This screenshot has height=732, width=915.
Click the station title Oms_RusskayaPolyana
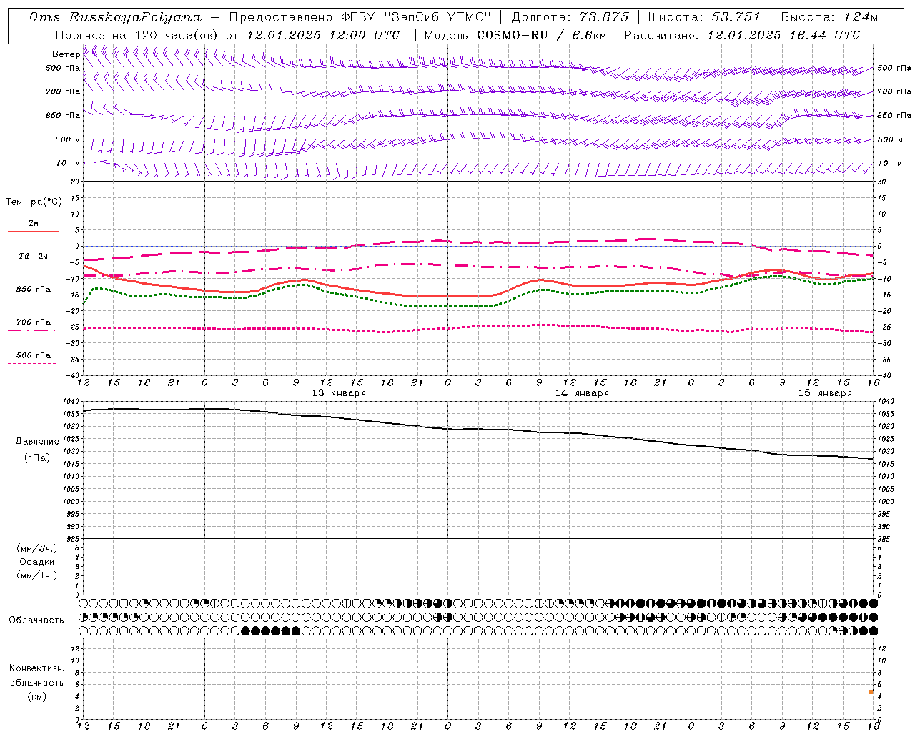(x=116, y=17)
